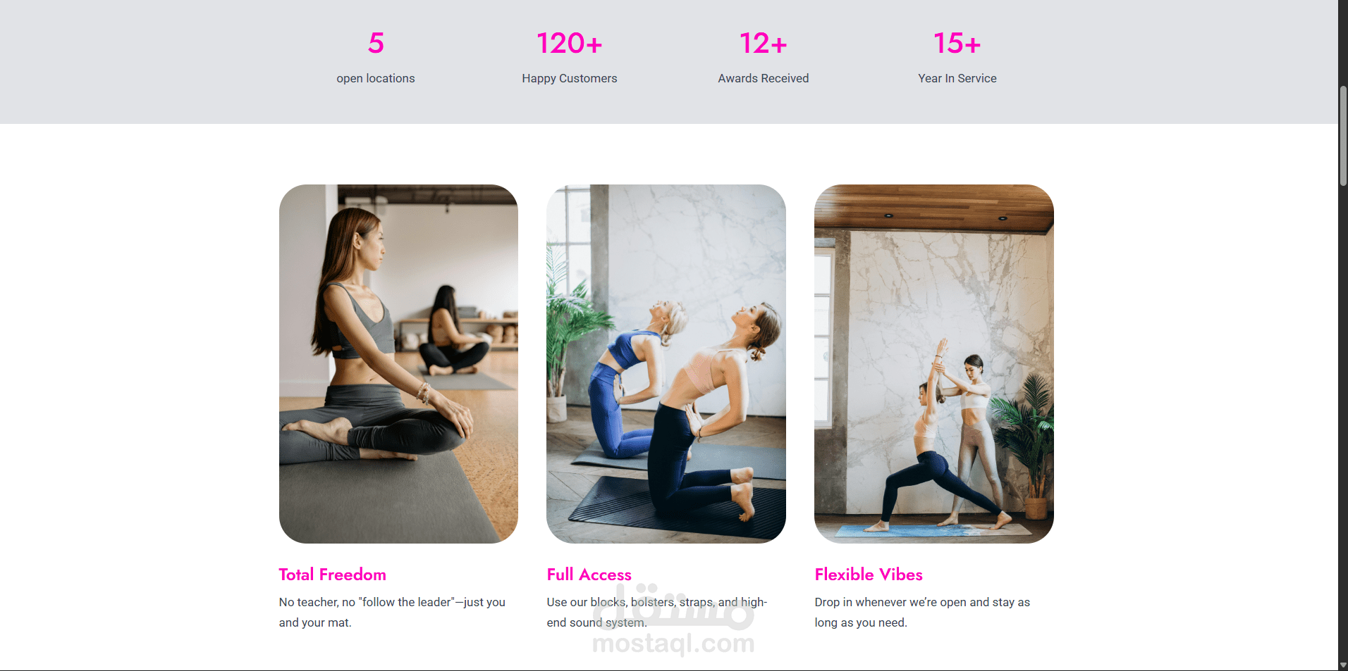Click the Flexible Vibes yoga image

coord(934,363)
